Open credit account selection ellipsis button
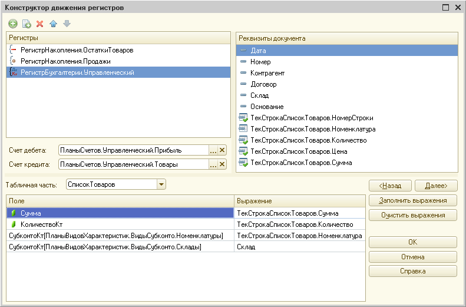466x307 pixels. (x=213, y=164)
